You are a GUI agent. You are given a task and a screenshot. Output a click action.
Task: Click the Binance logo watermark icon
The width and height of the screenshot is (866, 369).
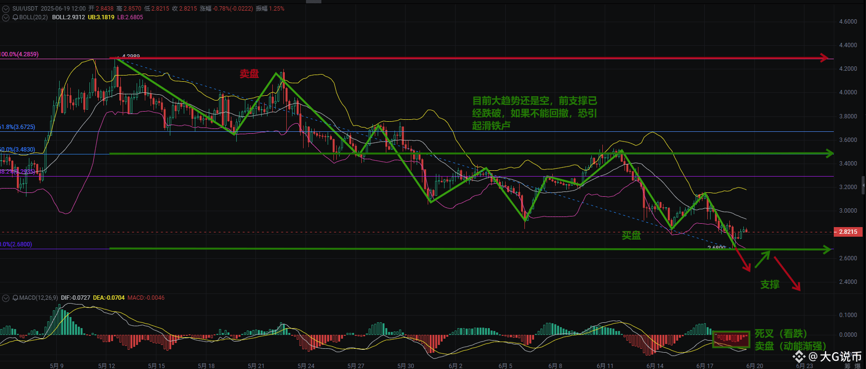coord(799,356)
